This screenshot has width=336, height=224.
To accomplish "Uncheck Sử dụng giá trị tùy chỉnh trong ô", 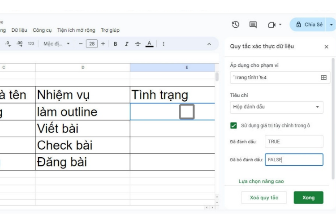I will (x=233, y=125).
